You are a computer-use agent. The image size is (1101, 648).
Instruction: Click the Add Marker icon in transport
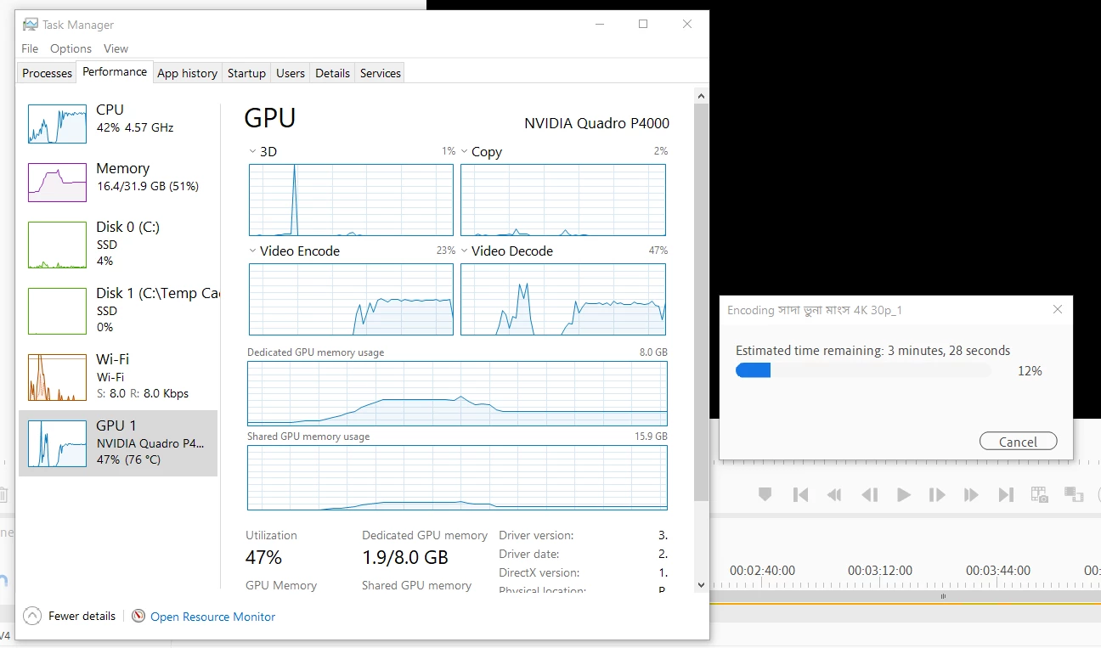pos(765,494)
